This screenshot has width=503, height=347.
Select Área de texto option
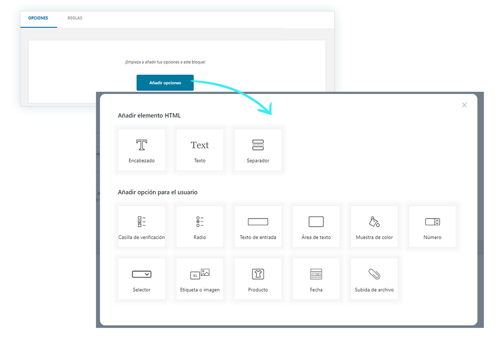coord(316,227)
